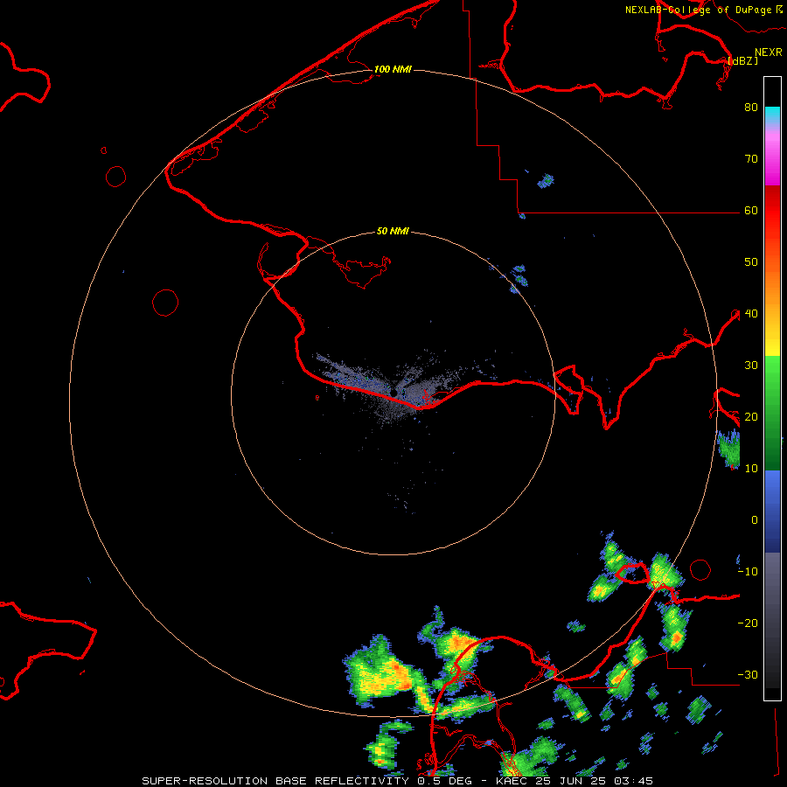The width and height of the screenshot is (787, 787).
Task: Click the [dBZ] unit label
Action: (x=742, y=61)
